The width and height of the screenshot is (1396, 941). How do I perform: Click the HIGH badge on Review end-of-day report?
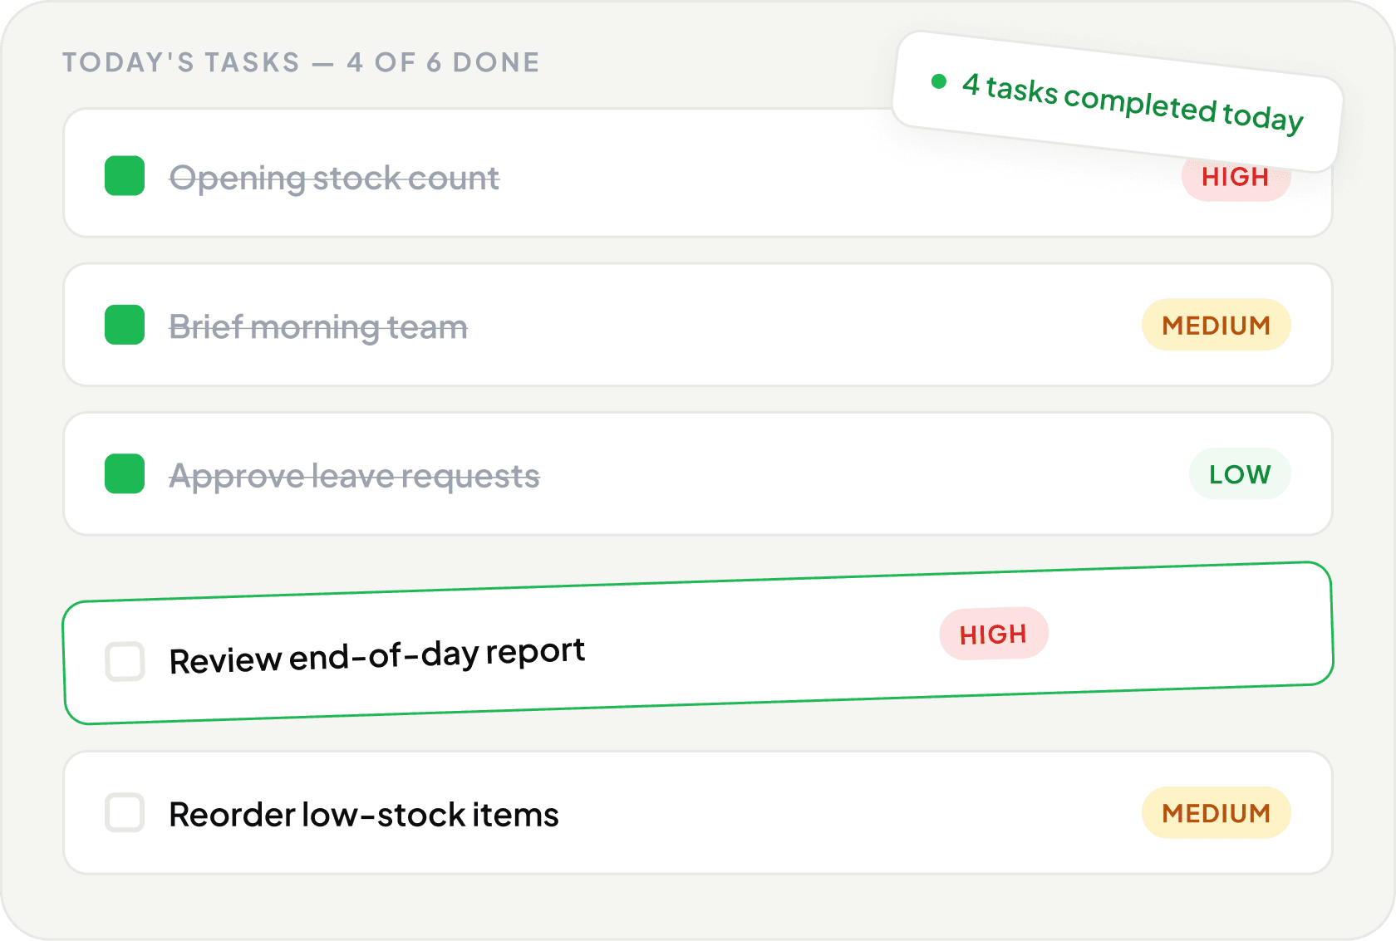pyautogui.click(x=994, y=634)
